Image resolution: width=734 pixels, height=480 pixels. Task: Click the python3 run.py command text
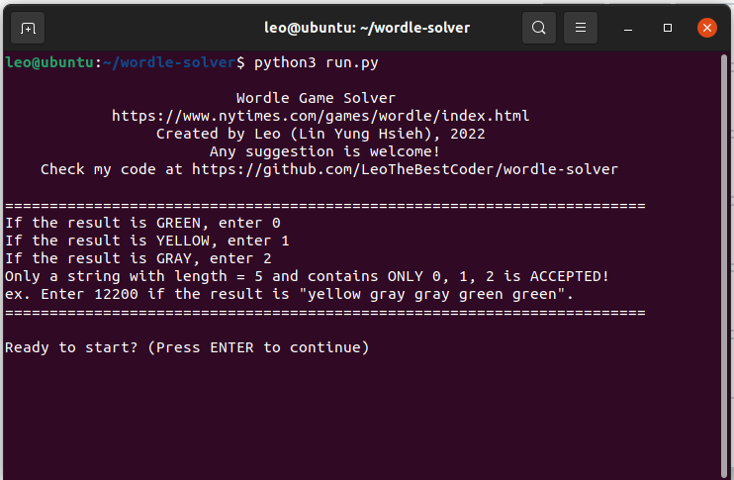click(x=317, y=62)
